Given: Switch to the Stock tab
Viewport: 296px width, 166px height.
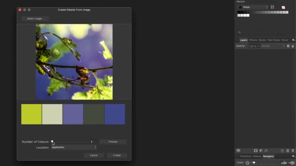Looking at the screenshot, I should click(285, 40).
